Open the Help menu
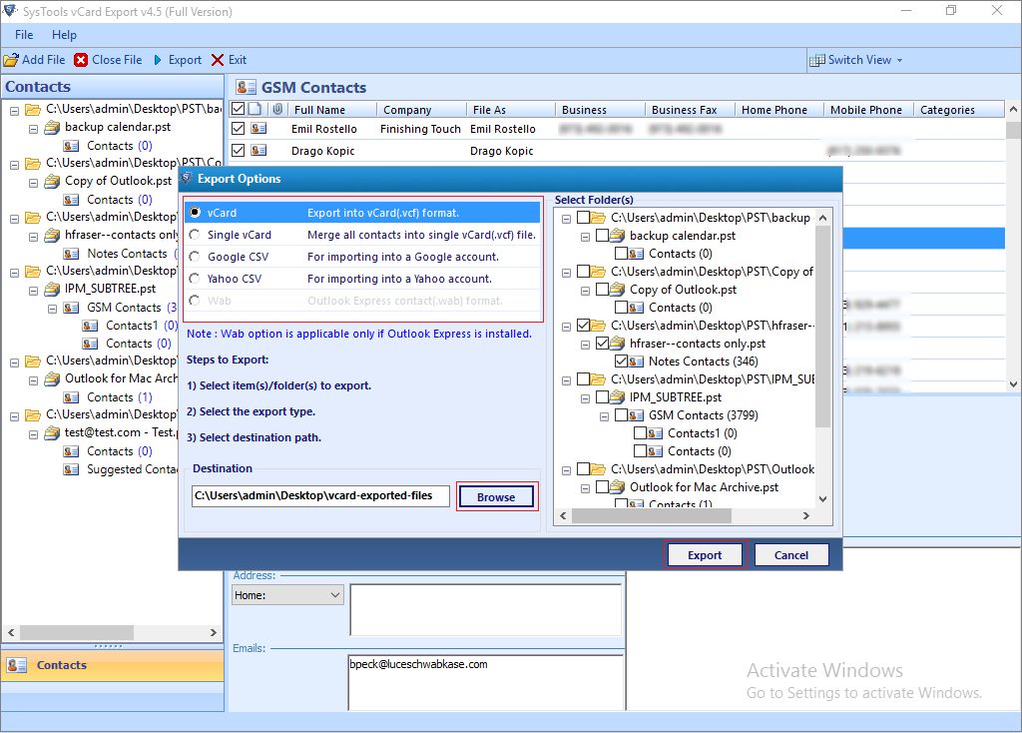The image size is (1022, 733). coord(64,35)
